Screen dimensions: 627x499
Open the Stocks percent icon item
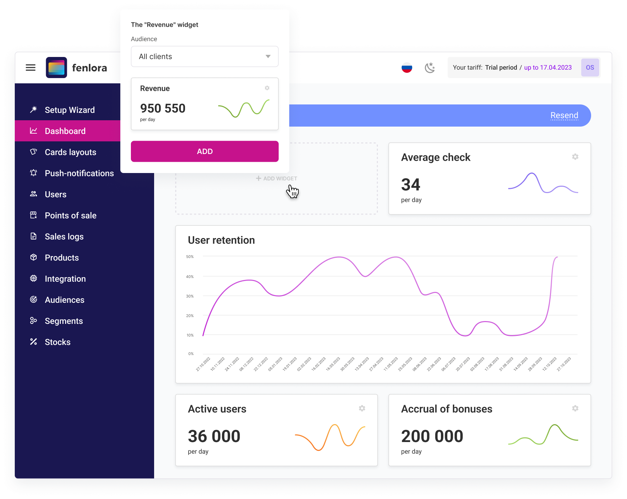[x=57, y=342]
